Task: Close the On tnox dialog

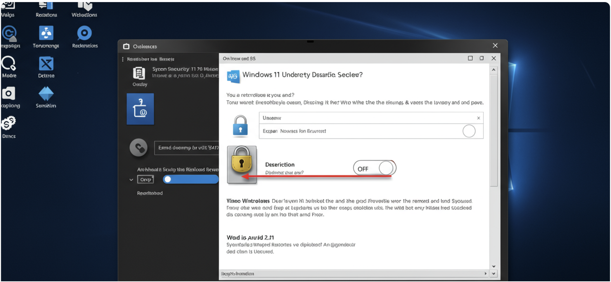Action: tap(493, 58)
